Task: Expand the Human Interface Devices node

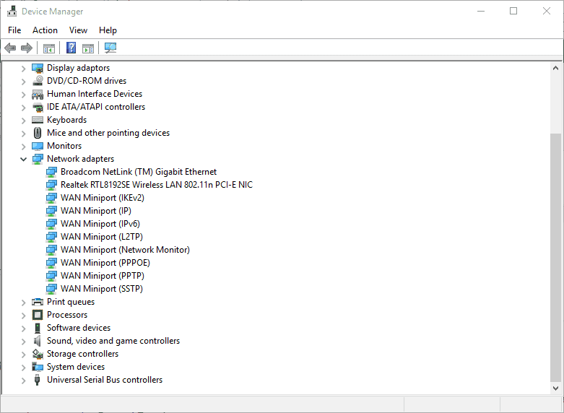Action: 23,95
